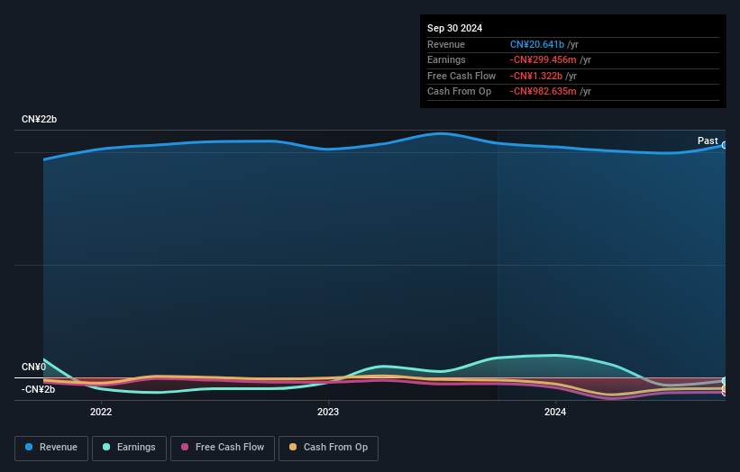Image resolution: width=740 pixels, height=472 pixels.
Task: Toggle the Earnings legend button
Action: [x=129, y=448]
